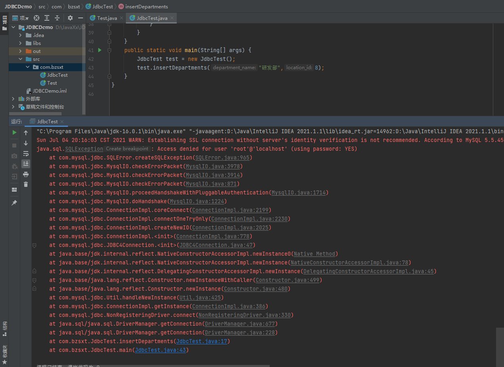This screenshot has width=504, height=367.
Task: Open the JdbcTest.java:43 stack trace link
Action: 160,350
